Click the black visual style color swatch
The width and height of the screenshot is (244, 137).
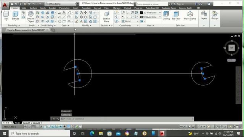pyautogui.click(x=141, y=13)
